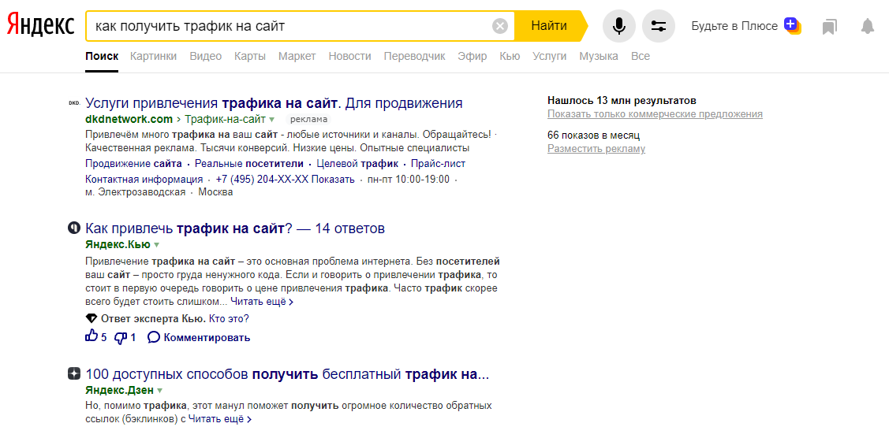889x438 pixels.
Task: Open the Услуги tab
Action: [x=549, y=56]
